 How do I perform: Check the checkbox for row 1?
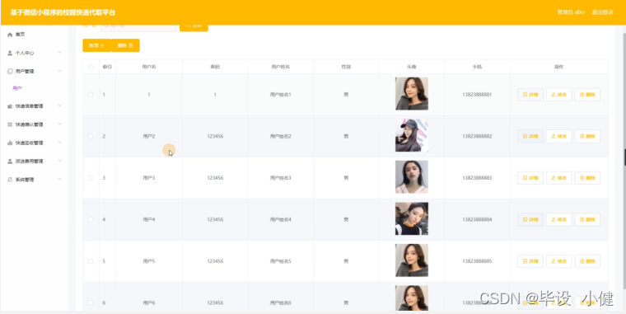point(91,95)
